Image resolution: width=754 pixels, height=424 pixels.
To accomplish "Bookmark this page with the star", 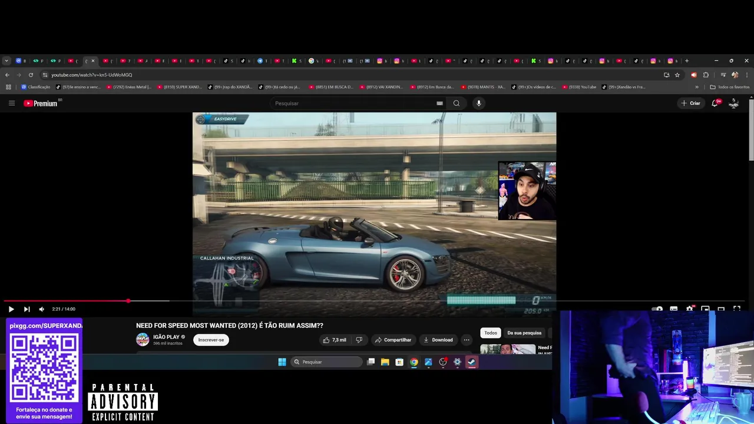I will pos(677,75).
